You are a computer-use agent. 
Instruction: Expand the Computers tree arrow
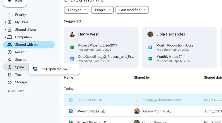(6, 37)
